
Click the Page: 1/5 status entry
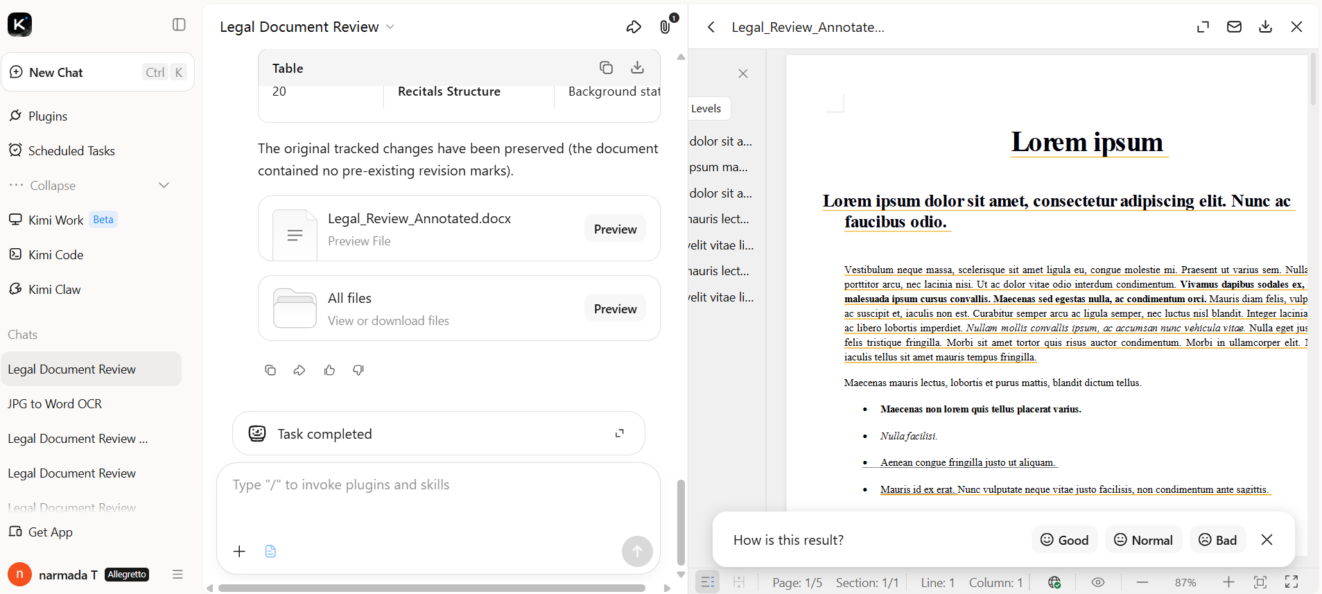click(x=797, y=582)
